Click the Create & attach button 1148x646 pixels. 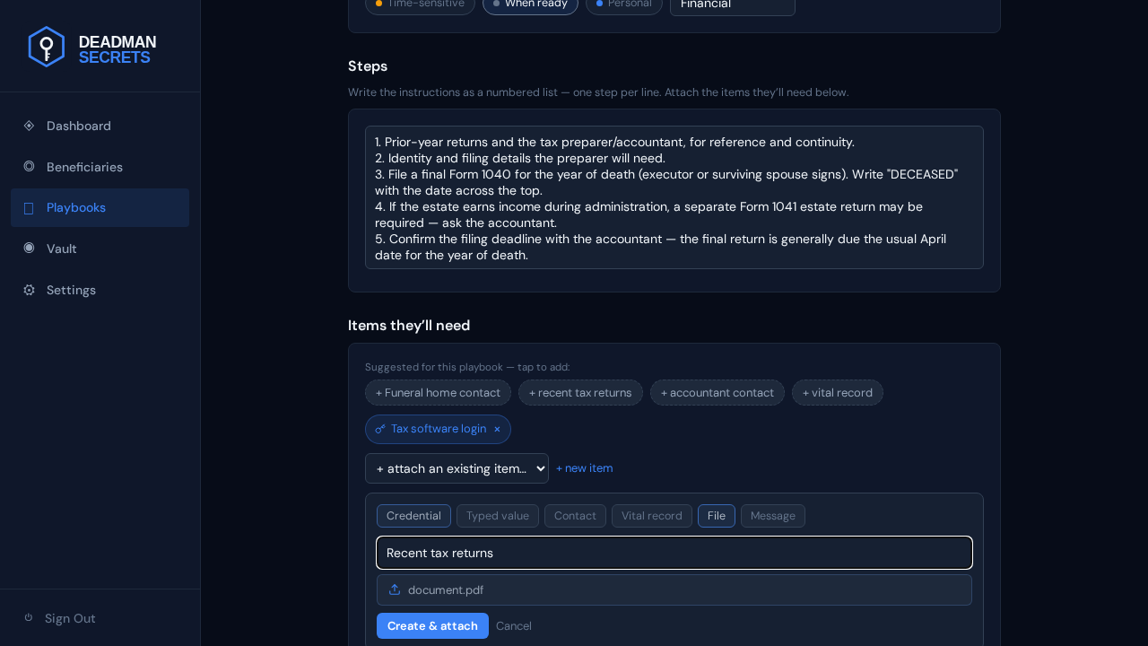tap(432, 625)
